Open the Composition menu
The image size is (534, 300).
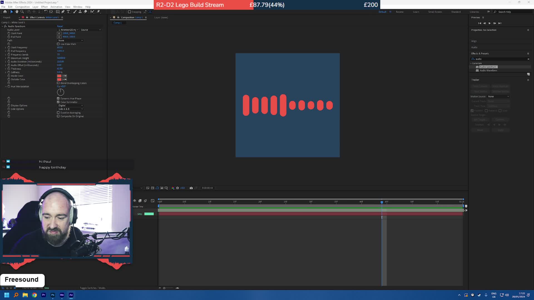pyautogui.click(x=22, y=7)
